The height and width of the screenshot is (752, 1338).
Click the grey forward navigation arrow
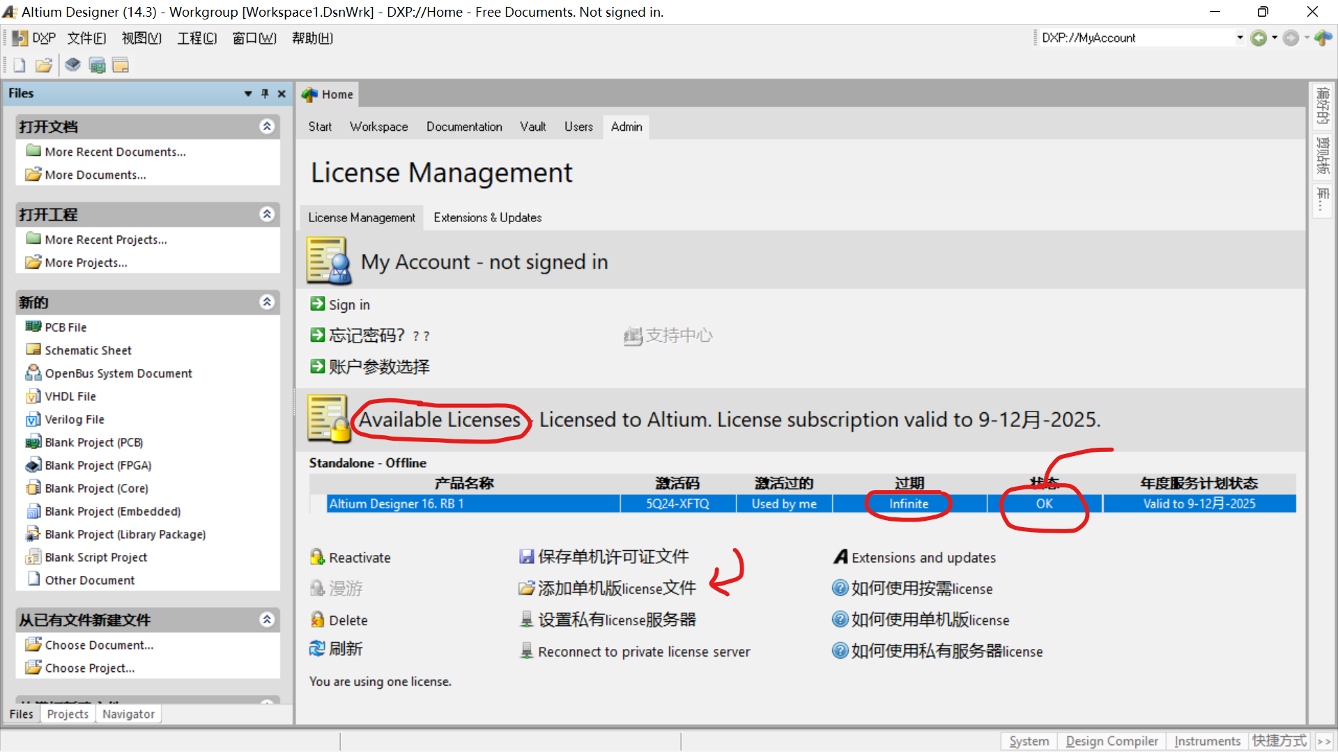(x=1291, y=38)
